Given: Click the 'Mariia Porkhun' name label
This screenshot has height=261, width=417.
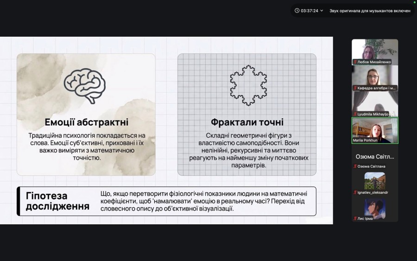Looking at the screenshot, I should click(x=365, y=140).
